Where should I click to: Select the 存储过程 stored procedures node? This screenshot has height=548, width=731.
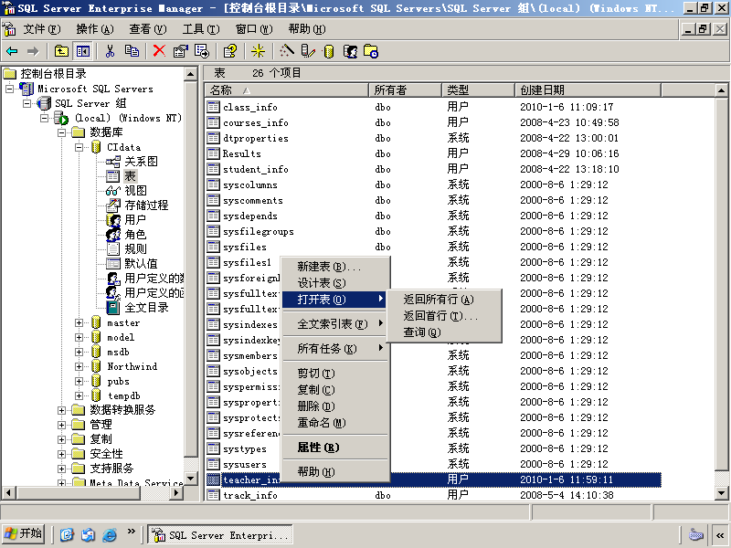tap(146, 205)
